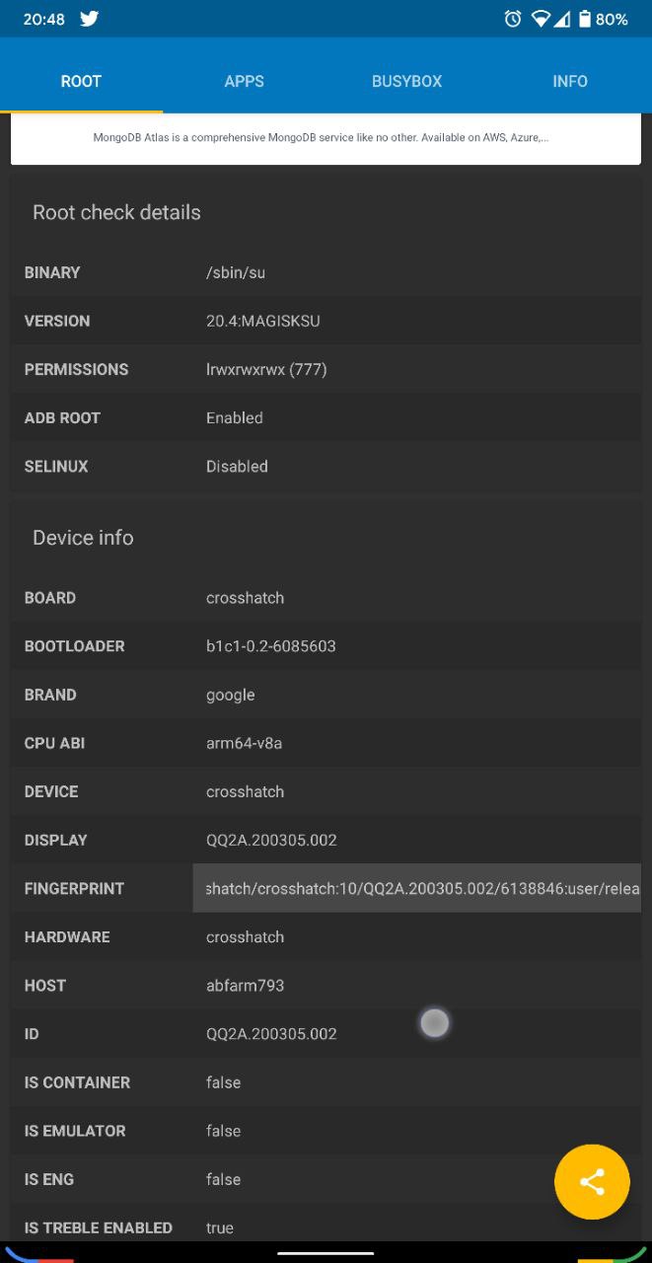
Task: Tap the navigation home gesture pill
Action: (326, 1253)
